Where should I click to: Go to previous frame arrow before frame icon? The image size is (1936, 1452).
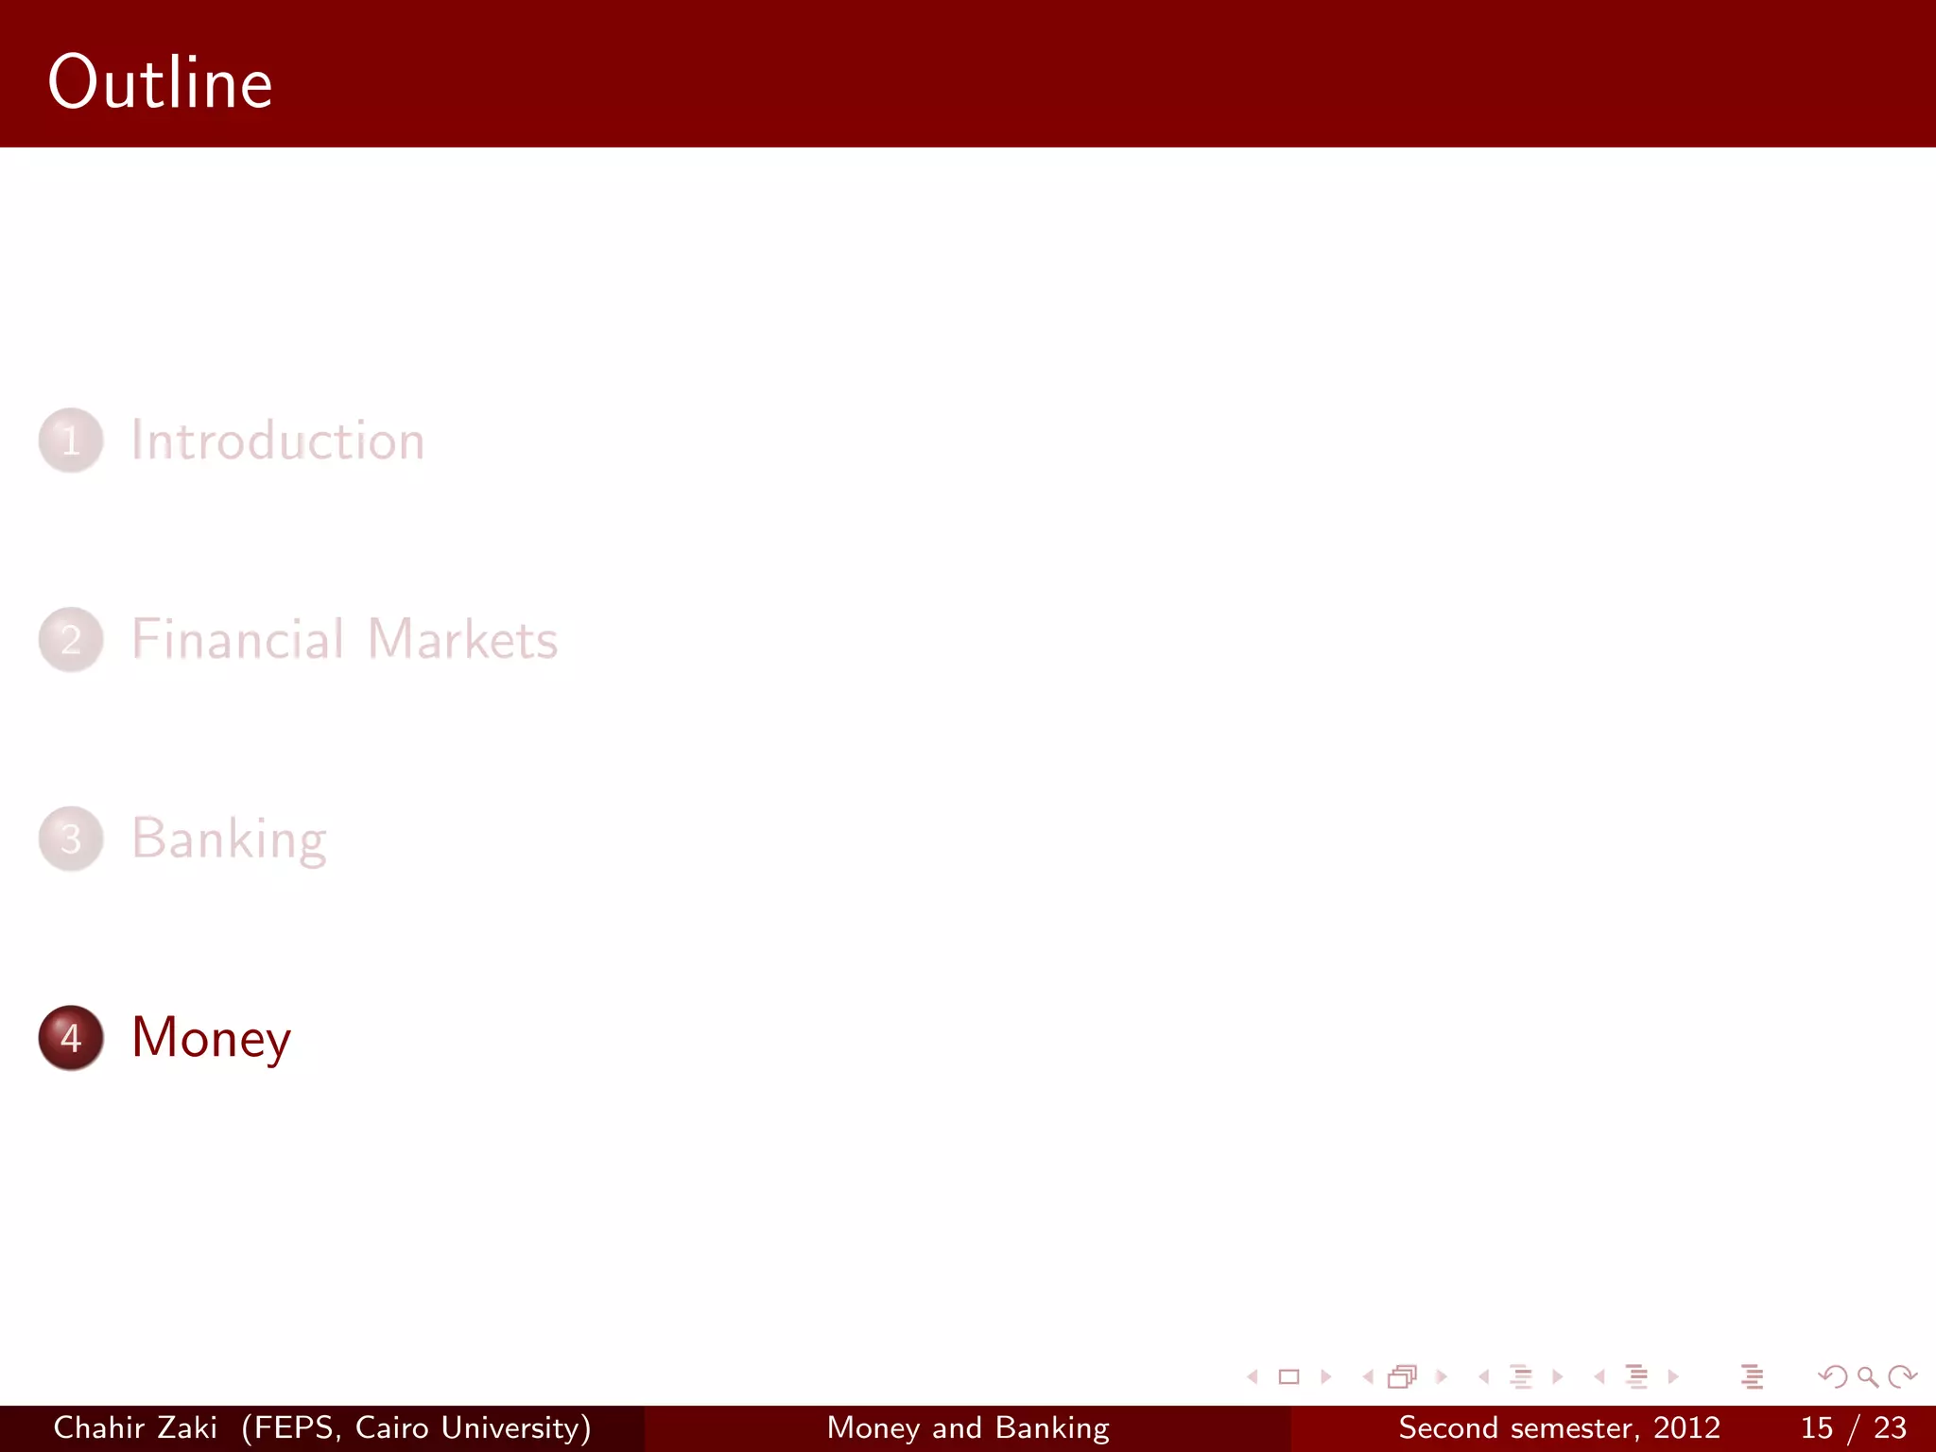click(x=1368, y=1377)
